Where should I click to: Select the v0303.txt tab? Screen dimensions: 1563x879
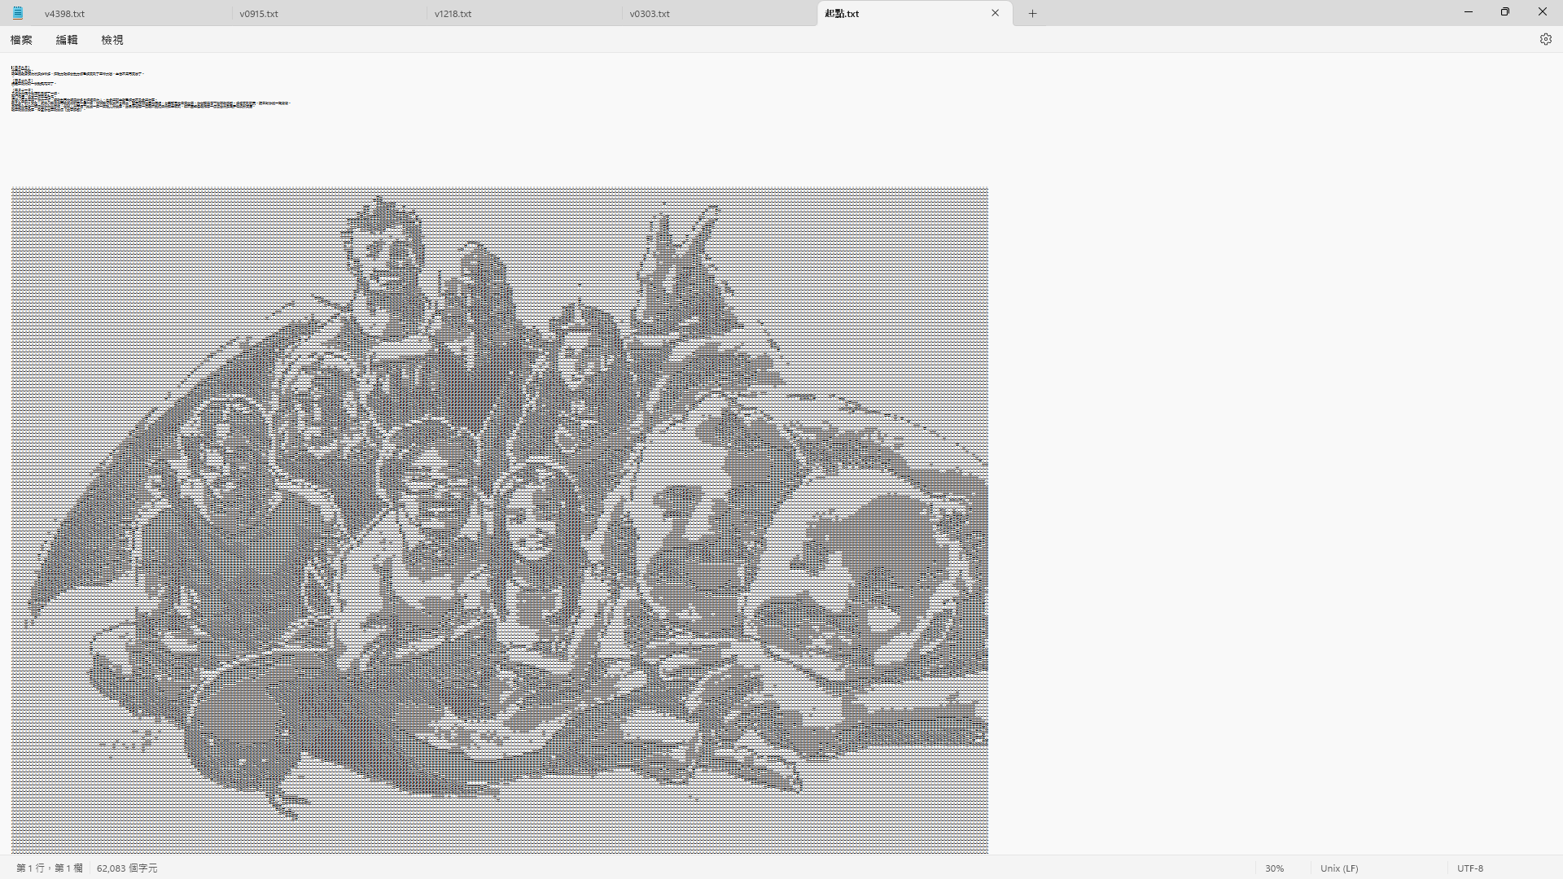click(719, 14)
